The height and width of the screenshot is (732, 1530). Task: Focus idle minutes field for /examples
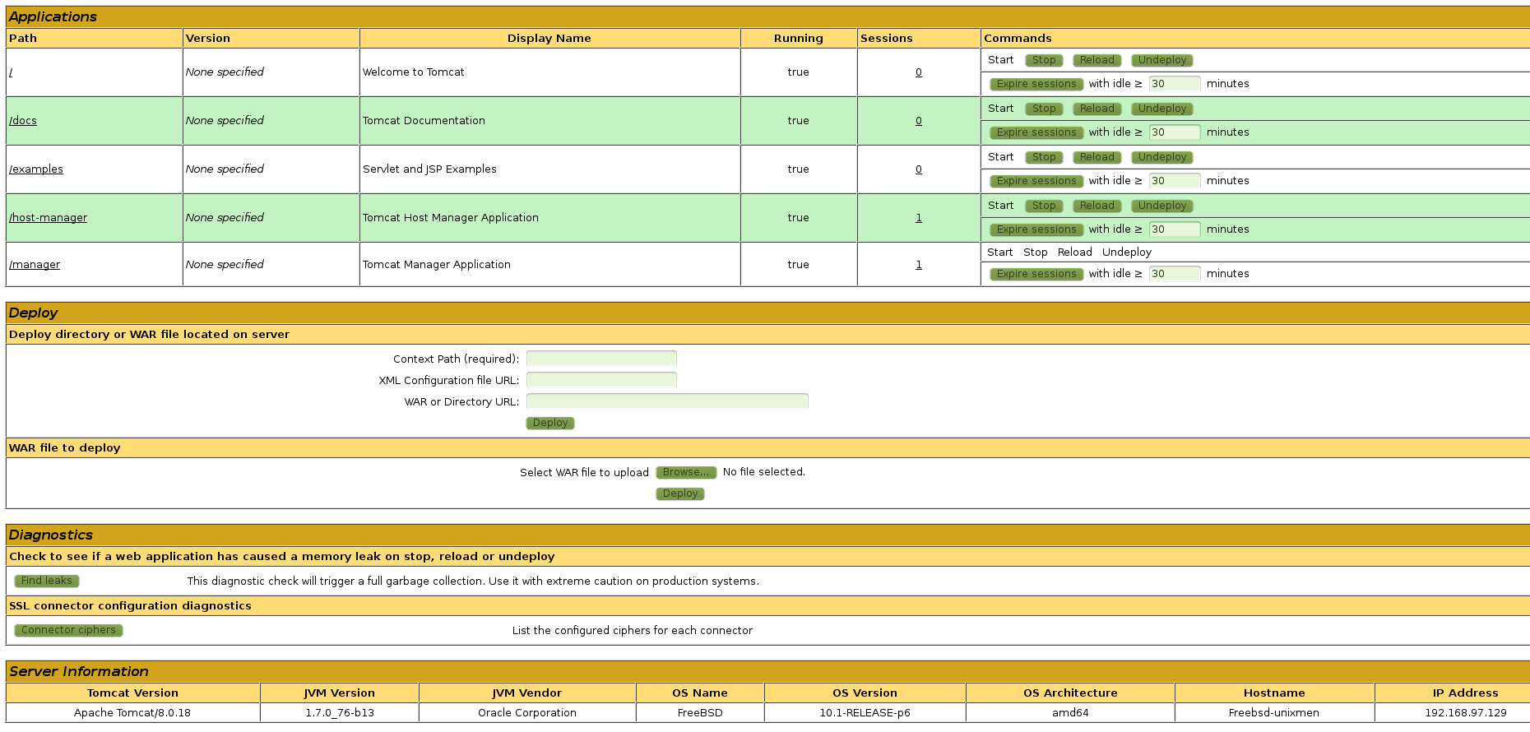click(1175, 181)
